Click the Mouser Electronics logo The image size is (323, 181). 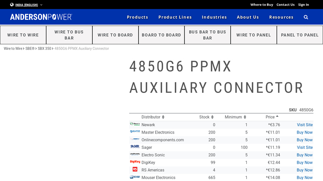coord(135,177)
